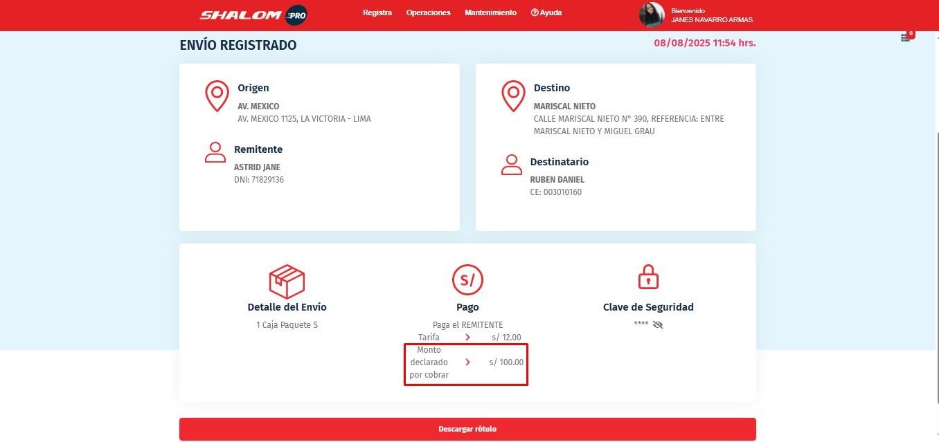Click the Remitente person icon
The image size is (939, 442).
tap(215, 152)
